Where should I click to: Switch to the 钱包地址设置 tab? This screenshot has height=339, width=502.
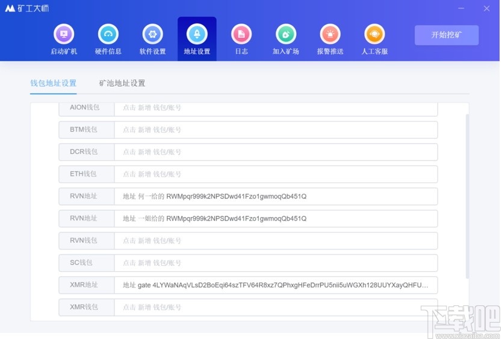coord(53,84)
